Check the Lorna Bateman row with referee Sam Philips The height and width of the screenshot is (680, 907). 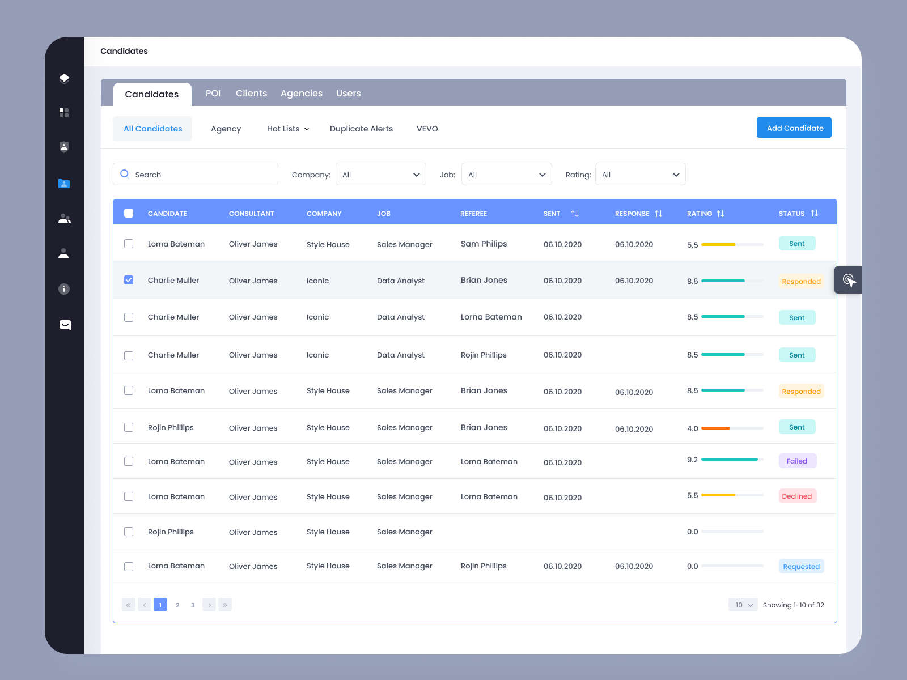tap(129, 244)
